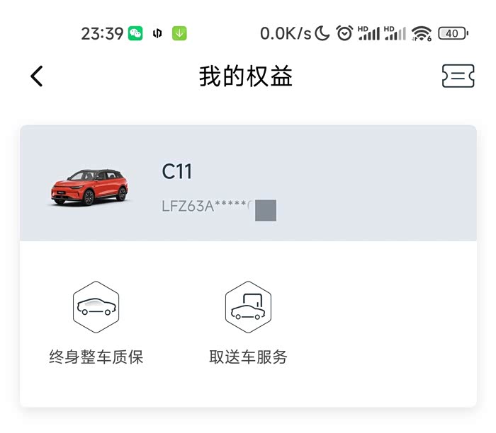Tap the masked VIN LFZ63A number
496x433 pixels.
pyautogui.click(x=206, y=206)
